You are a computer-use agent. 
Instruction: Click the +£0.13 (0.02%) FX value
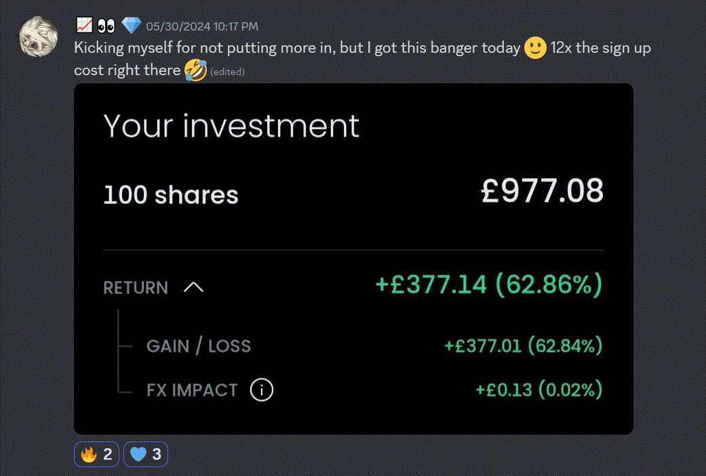pyautogui.click(x=538, y=390)
